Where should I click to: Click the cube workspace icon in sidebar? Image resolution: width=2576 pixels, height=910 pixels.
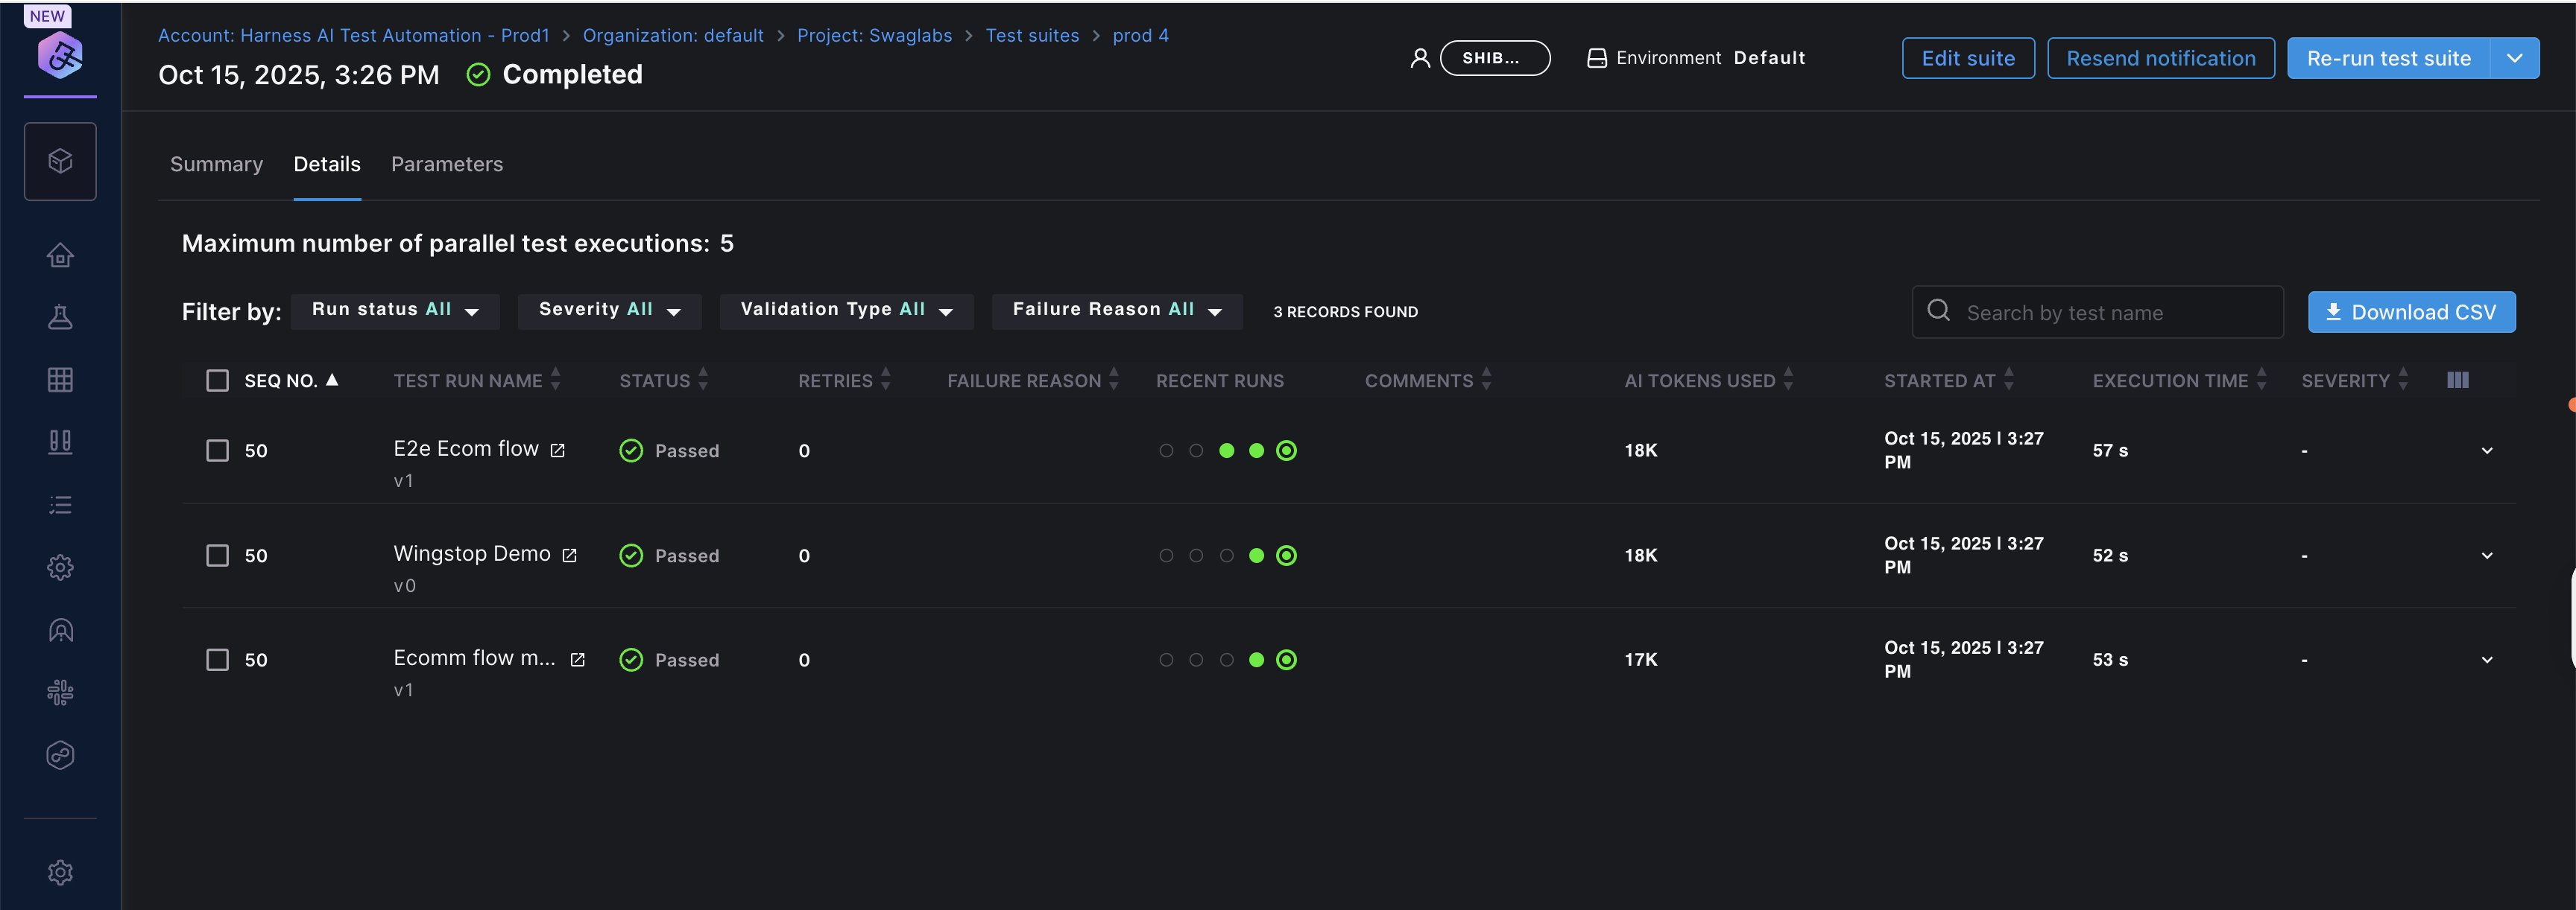pyautogui.click(x=60, y=160)
